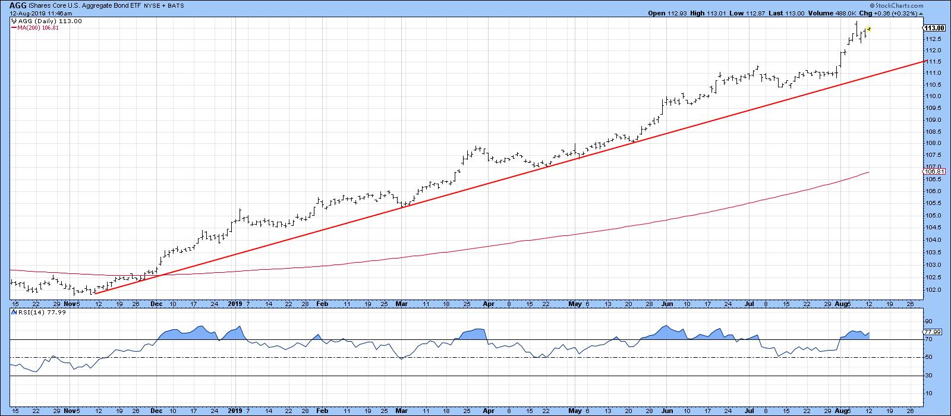Click the 30 label on RSI axis
This screenshot has height=416, width=951.
click(x=930, y=376)
